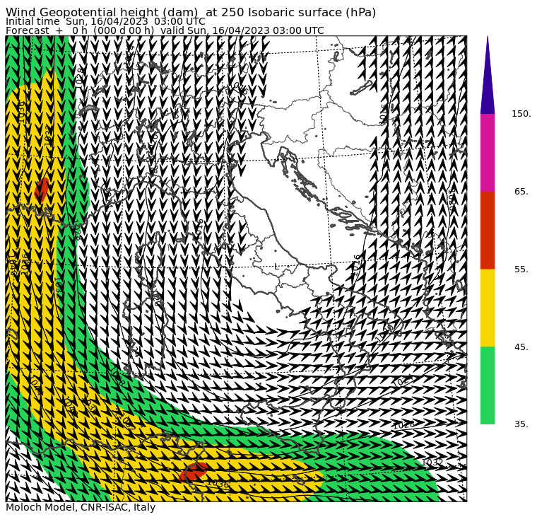Click the red wind maximum patch on left side

click(x=42, y=190)
